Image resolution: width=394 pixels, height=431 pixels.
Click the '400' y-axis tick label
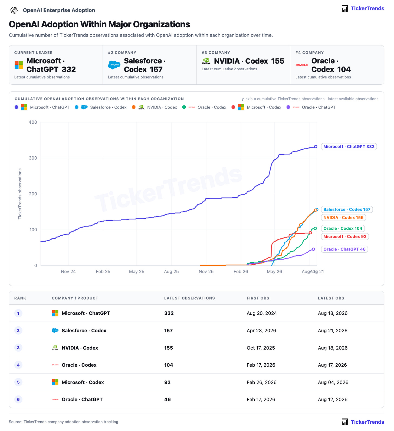33,122
